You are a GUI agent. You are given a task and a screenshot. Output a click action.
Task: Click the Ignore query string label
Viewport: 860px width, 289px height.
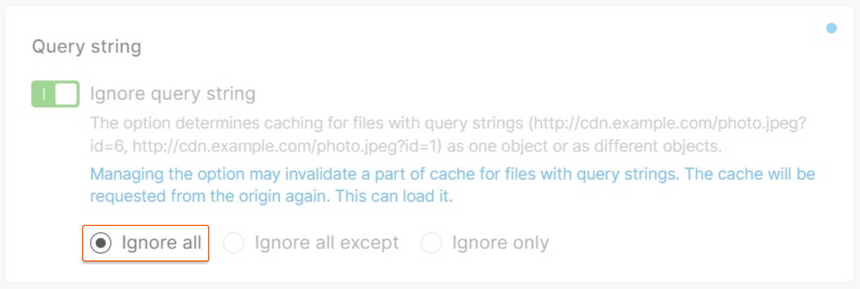point(172,94)
